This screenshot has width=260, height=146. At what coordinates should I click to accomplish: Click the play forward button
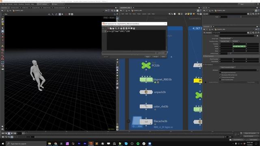12,133
